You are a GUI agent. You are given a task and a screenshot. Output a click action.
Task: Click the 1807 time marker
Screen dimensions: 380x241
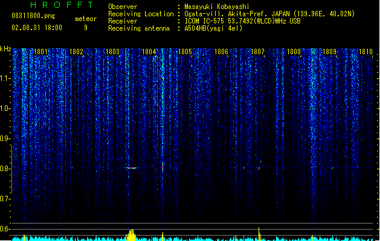(x=257, y=52)
